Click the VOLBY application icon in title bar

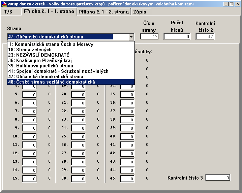coord(4,4)
